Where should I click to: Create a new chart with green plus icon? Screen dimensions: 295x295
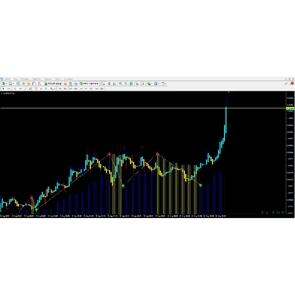3,83
